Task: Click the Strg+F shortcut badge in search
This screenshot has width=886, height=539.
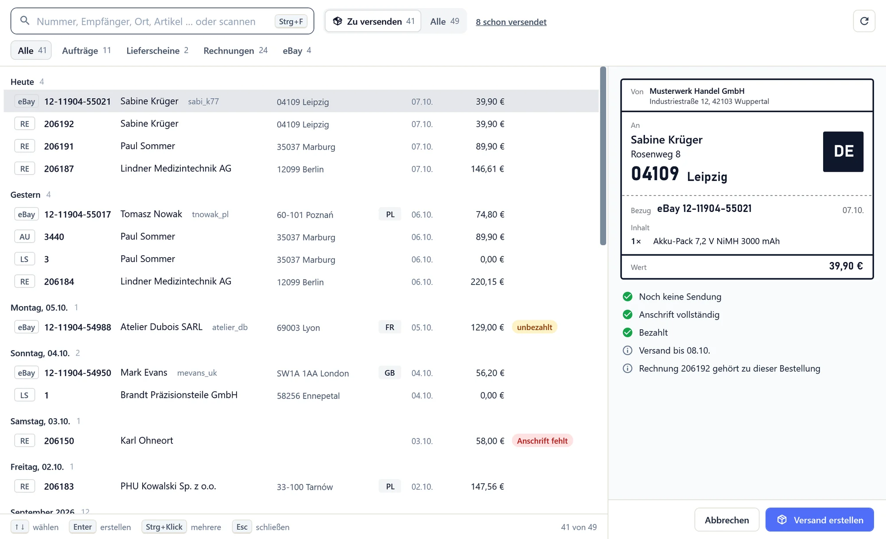Action: pyautogui.click(x=291, y=21)
